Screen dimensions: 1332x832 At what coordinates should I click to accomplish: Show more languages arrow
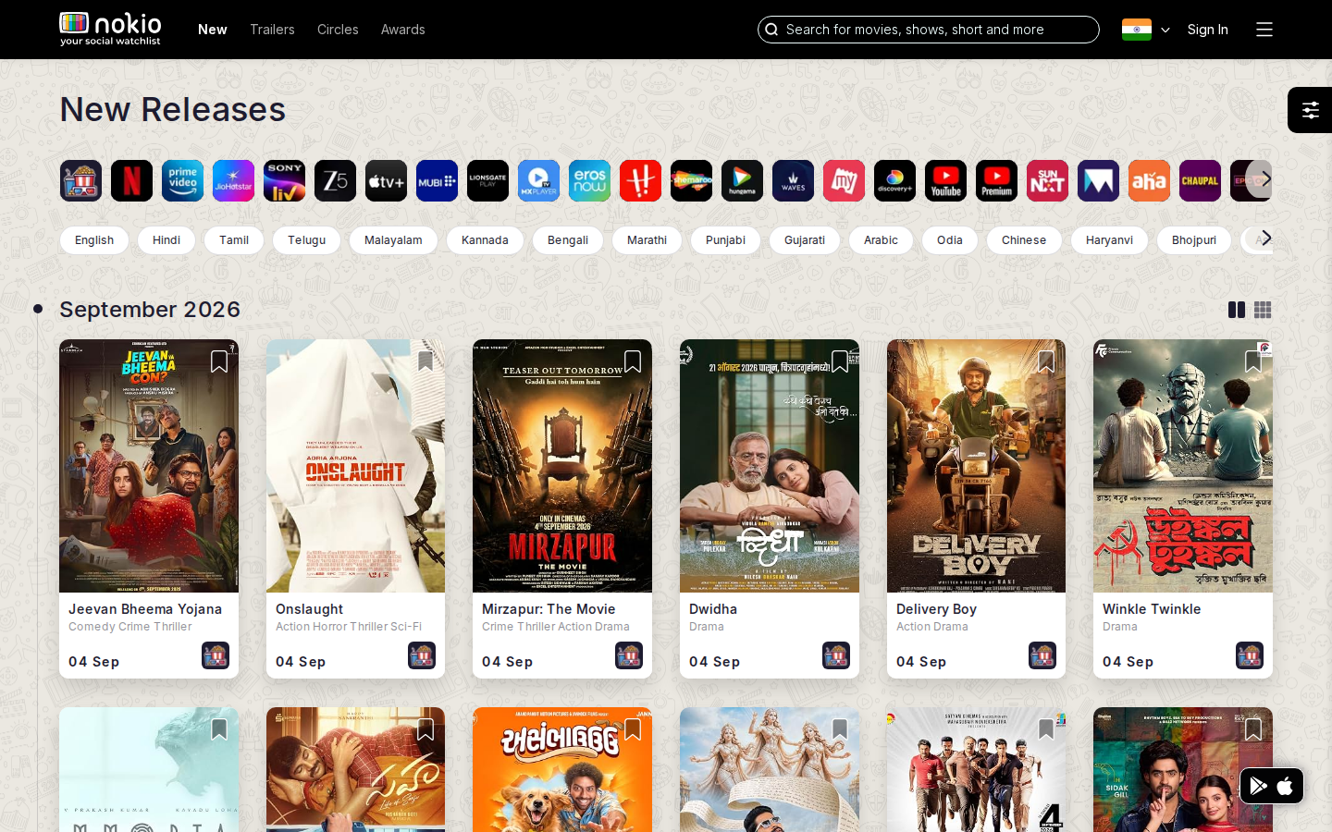tap(1265, 239)
